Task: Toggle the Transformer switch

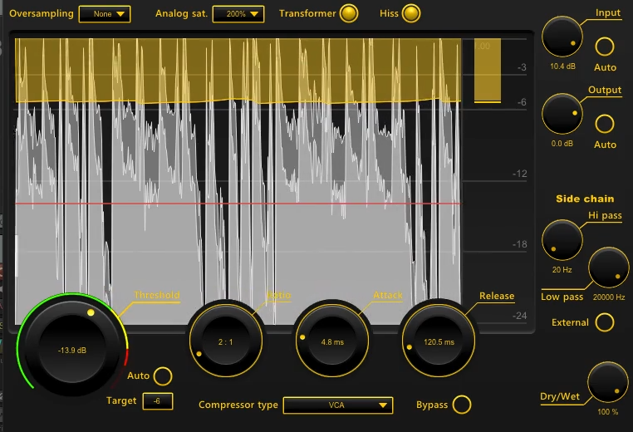Action: pyautogui.click(x=350, y=14)
